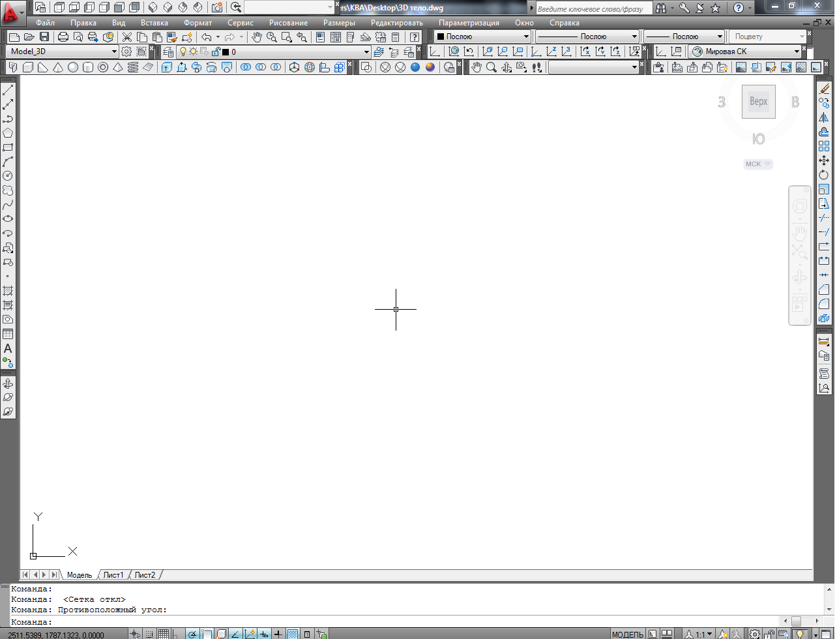The image size is (837, 639).
Task: Click the МОДЕЛЬ button in status bar
Action: click(x=627, y=634)
